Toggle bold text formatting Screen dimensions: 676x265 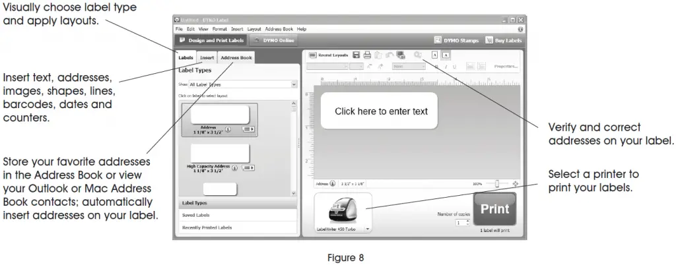[437, 67]
